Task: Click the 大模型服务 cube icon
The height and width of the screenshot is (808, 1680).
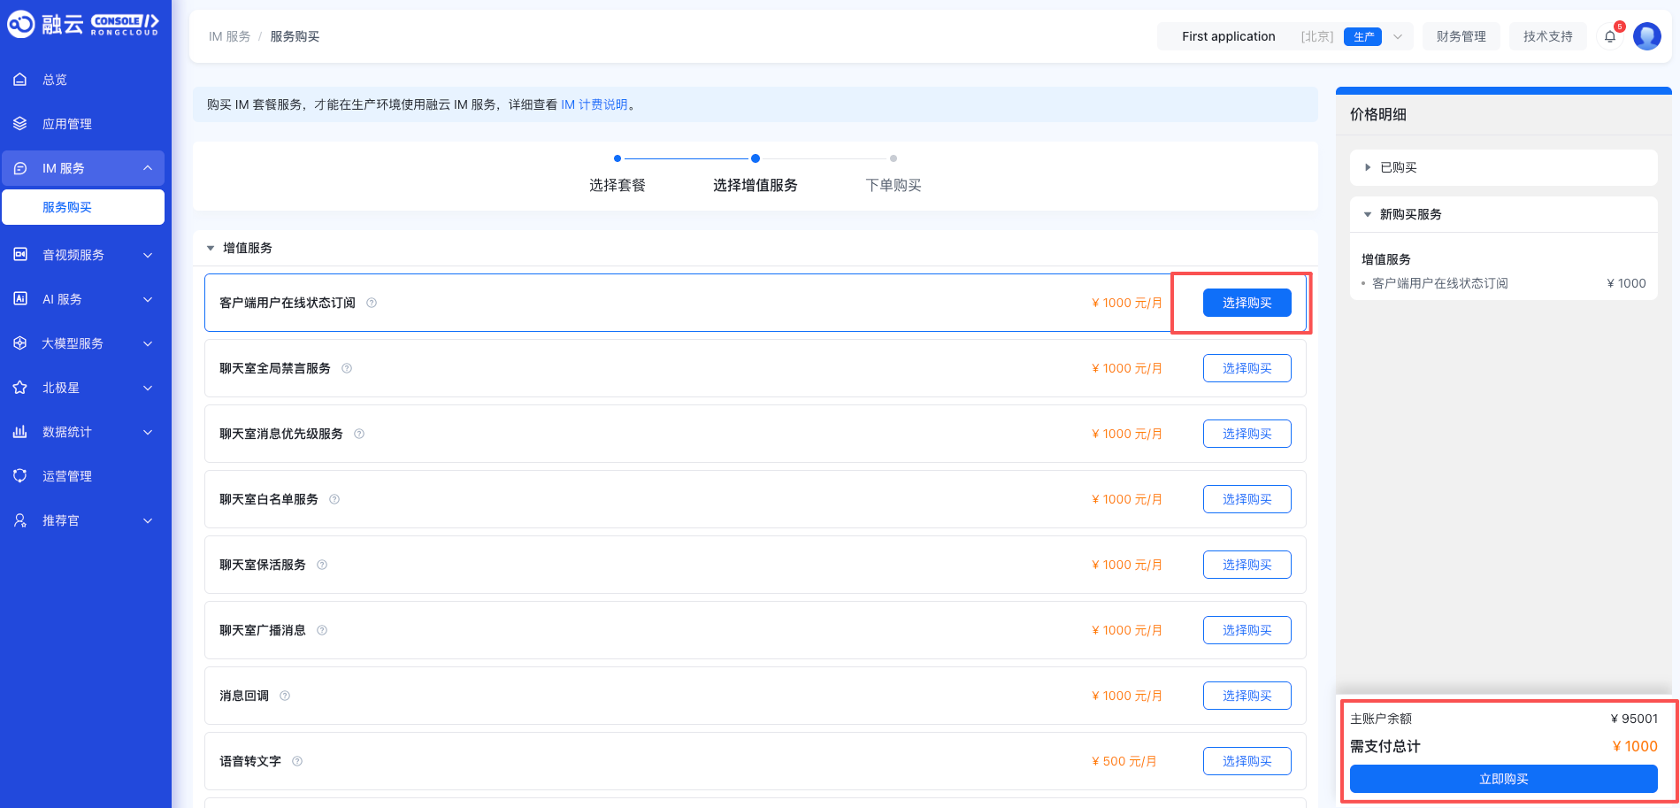Action: click(20, 343)
